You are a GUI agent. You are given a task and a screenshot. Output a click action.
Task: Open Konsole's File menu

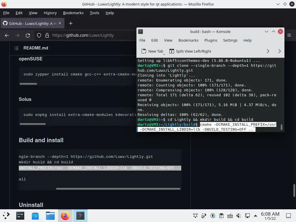point(142,40)
